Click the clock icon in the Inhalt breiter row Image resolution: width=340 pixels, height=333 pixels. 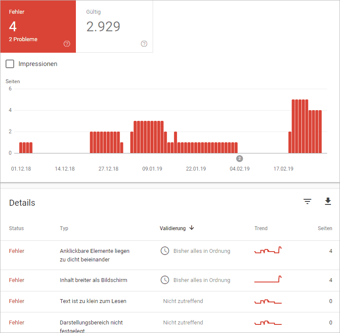click(165, 280)
